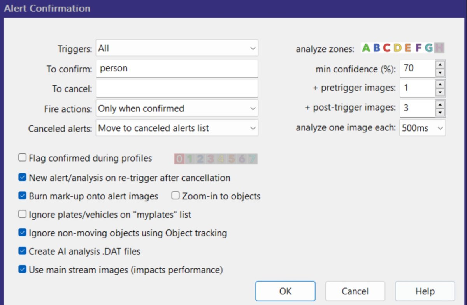The height and width of the screenshot is (305, 467).
Task: Toggle analyze zone B
Action: (376, 48)
